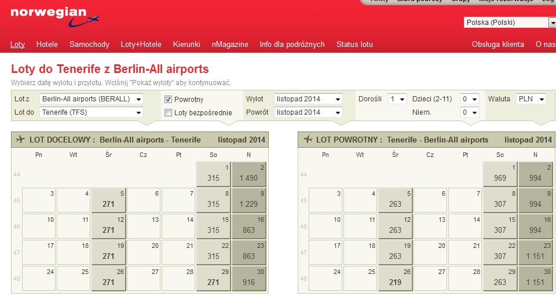Open the Loty+Hotele menu
The width and height of the screenshot is (556, 296).
pyautogui.click(x=141, y=44)
